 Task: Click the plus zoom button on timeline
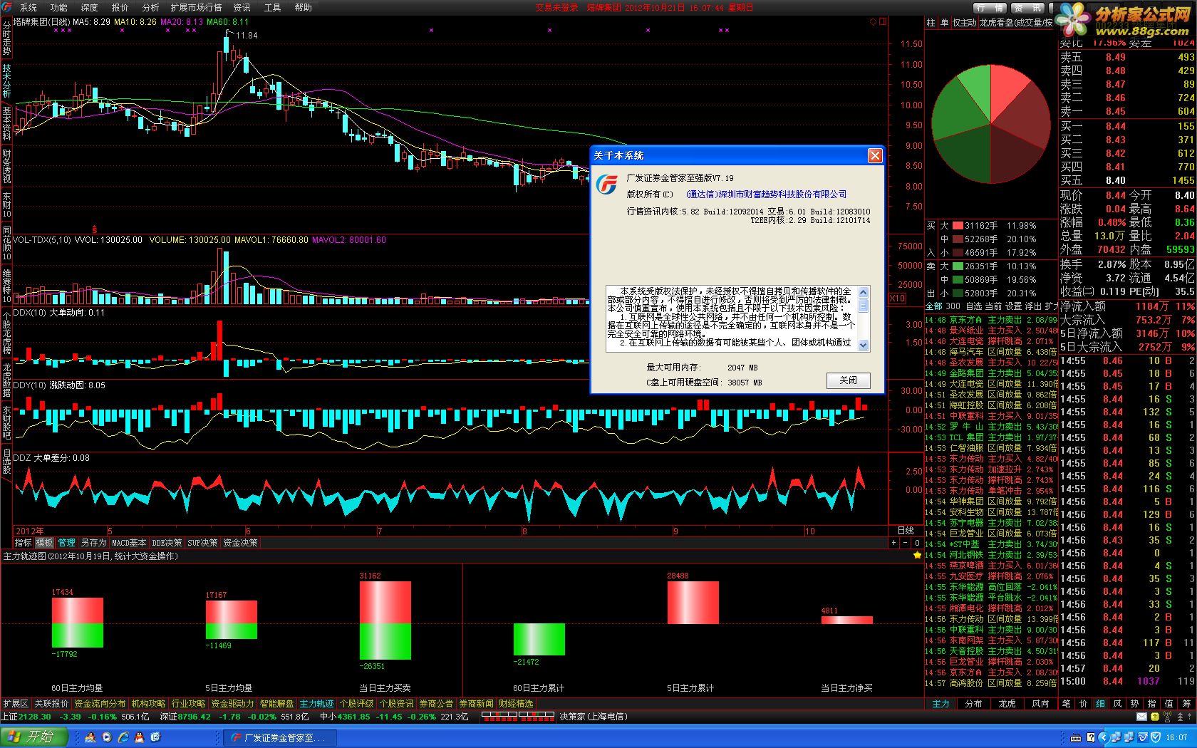(x=893, y=543)
